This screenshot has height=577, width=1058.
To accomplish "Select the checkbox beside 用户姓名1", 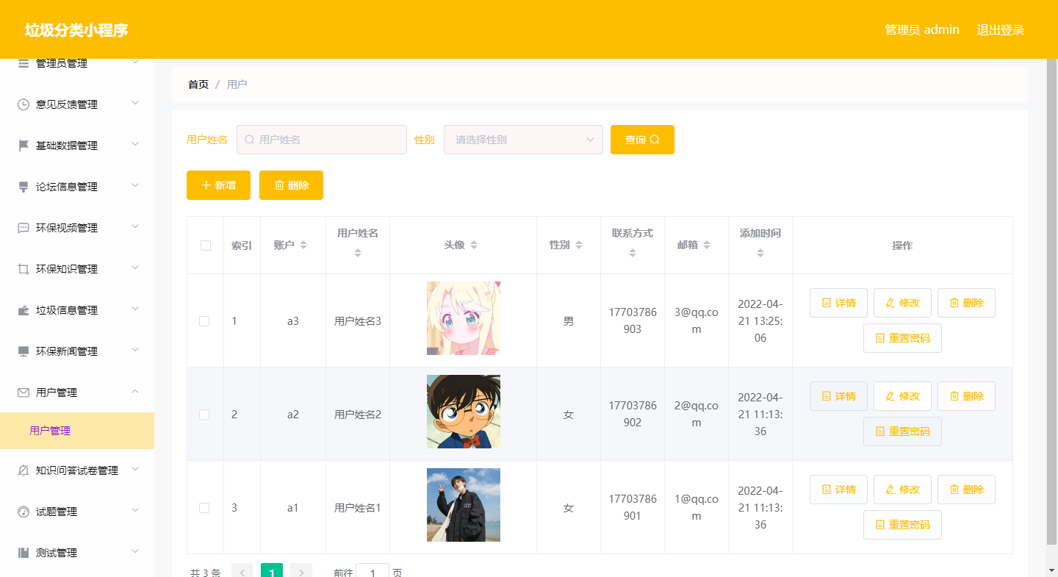I will (205, 507).
